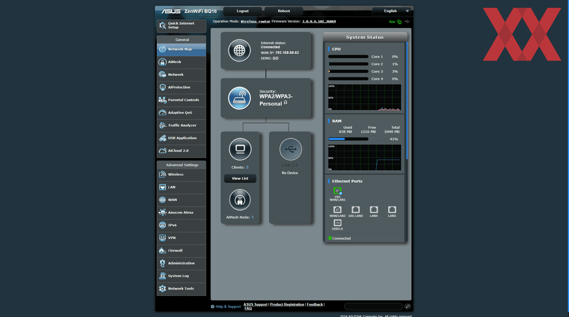Click the Logout button
This screenshot has width=569, height=317.
(x=242, y=11)
